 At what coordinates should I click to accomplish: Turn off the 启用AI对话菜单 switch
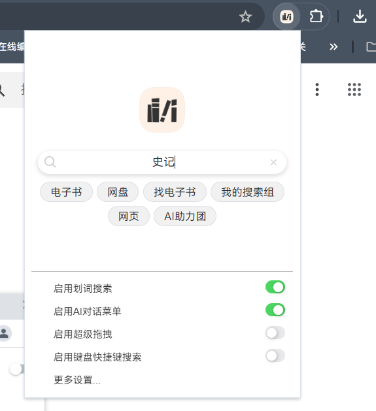tap(275, 310)
